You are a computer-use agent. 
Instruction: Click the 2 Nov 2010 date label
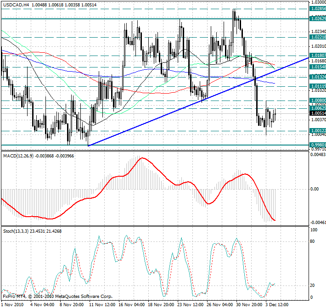(x=12, y=304)
